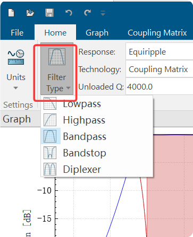Open the Technology Coupling Matrix combo box
Image resolution: width=193 pixels, height=237 pixels.
tap(160, 69)
